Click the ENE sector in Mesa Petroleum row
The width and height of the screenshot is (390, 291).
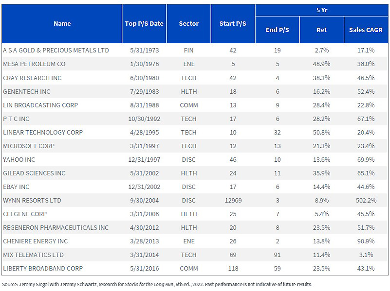pos(189,64)
